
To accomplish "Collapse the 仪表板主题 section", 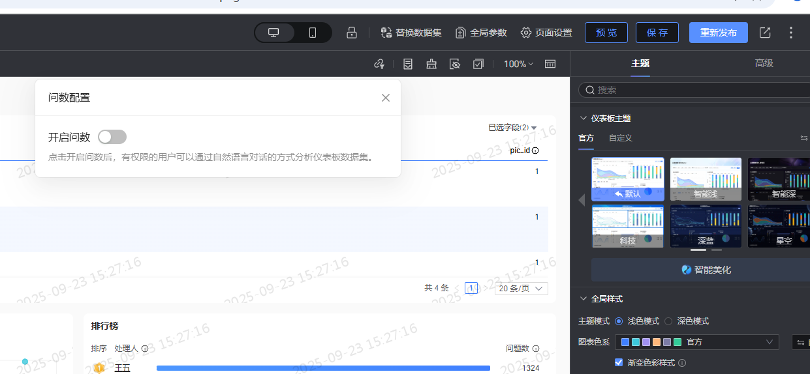I will [x=584, y=118].
